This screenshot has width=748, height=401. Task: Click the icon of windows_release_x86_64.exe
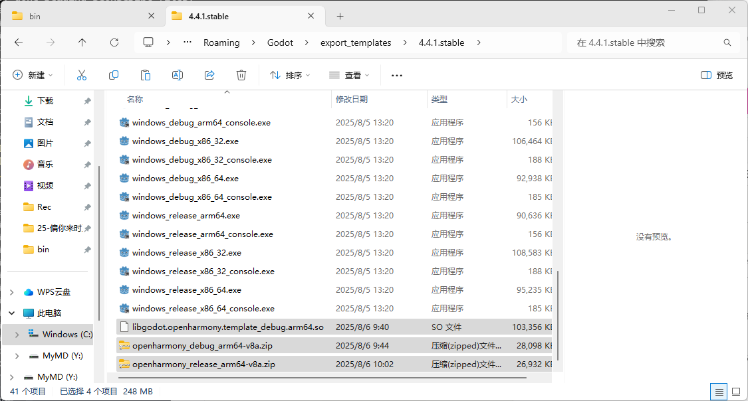124,289
